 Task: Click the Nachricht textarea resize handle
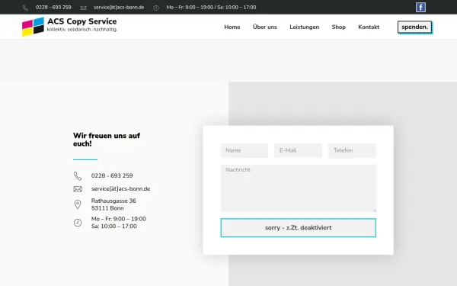tap(374, 210)
